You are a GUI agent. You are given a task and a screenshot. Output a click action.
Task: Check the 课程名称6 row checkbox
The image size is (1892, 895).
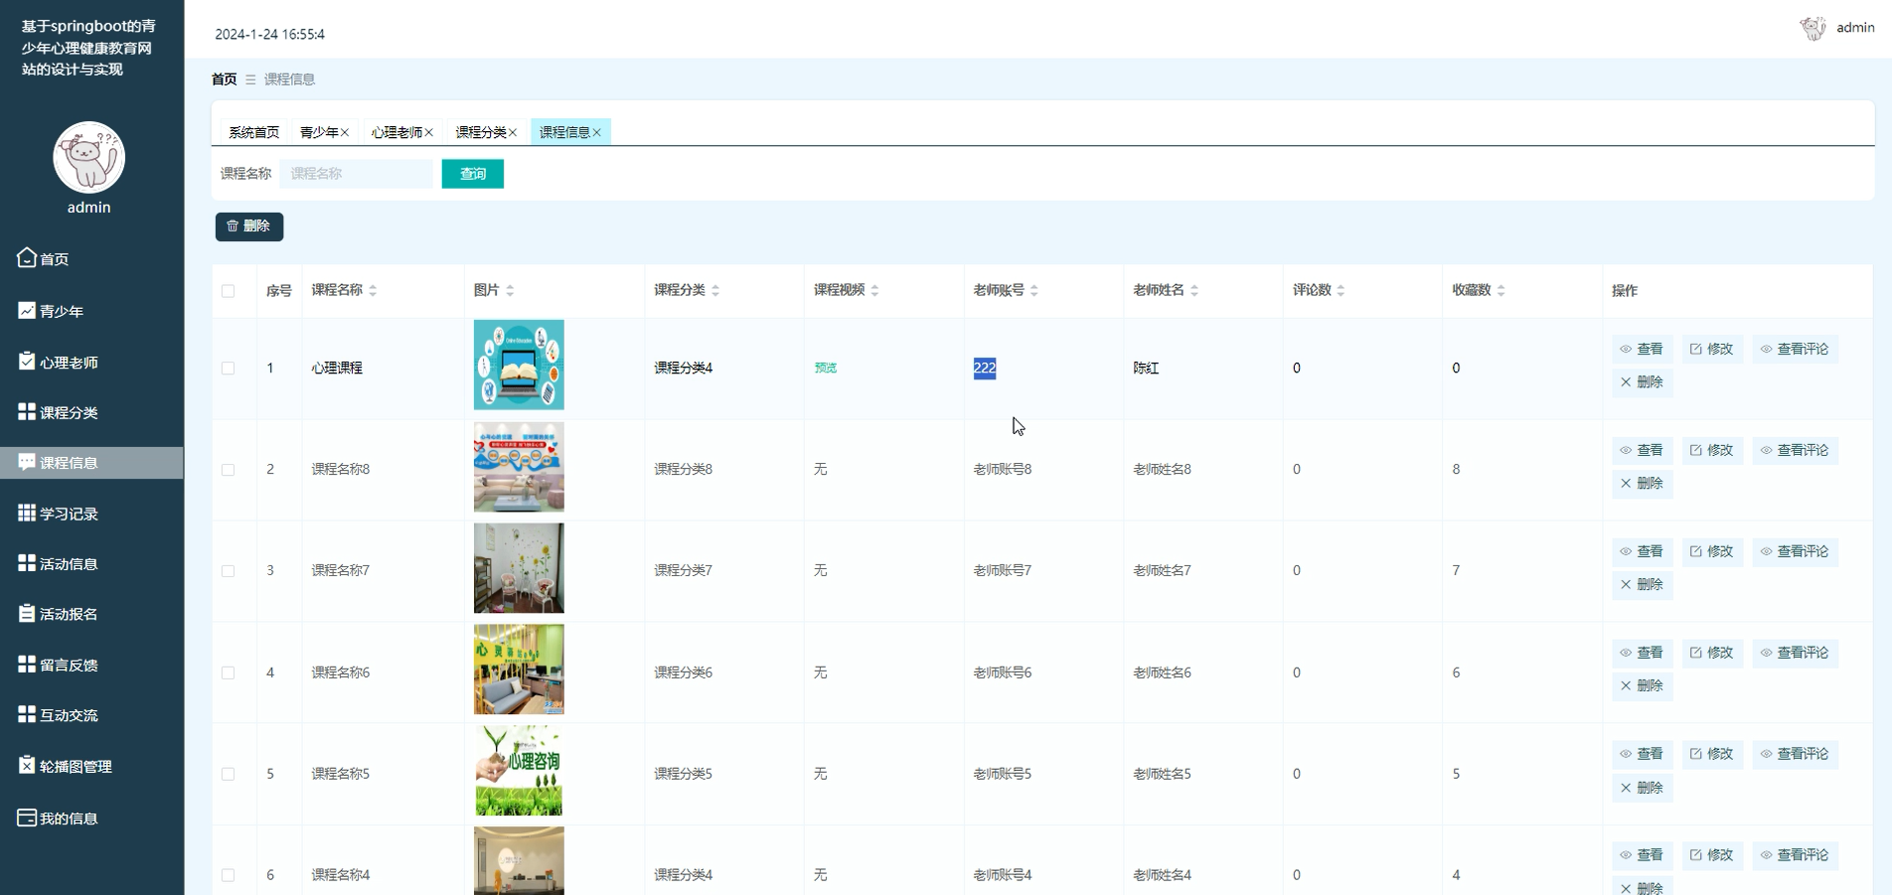click(229, 672)
